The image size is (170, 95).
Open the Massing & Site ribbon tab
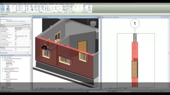[x=43, y=4]
